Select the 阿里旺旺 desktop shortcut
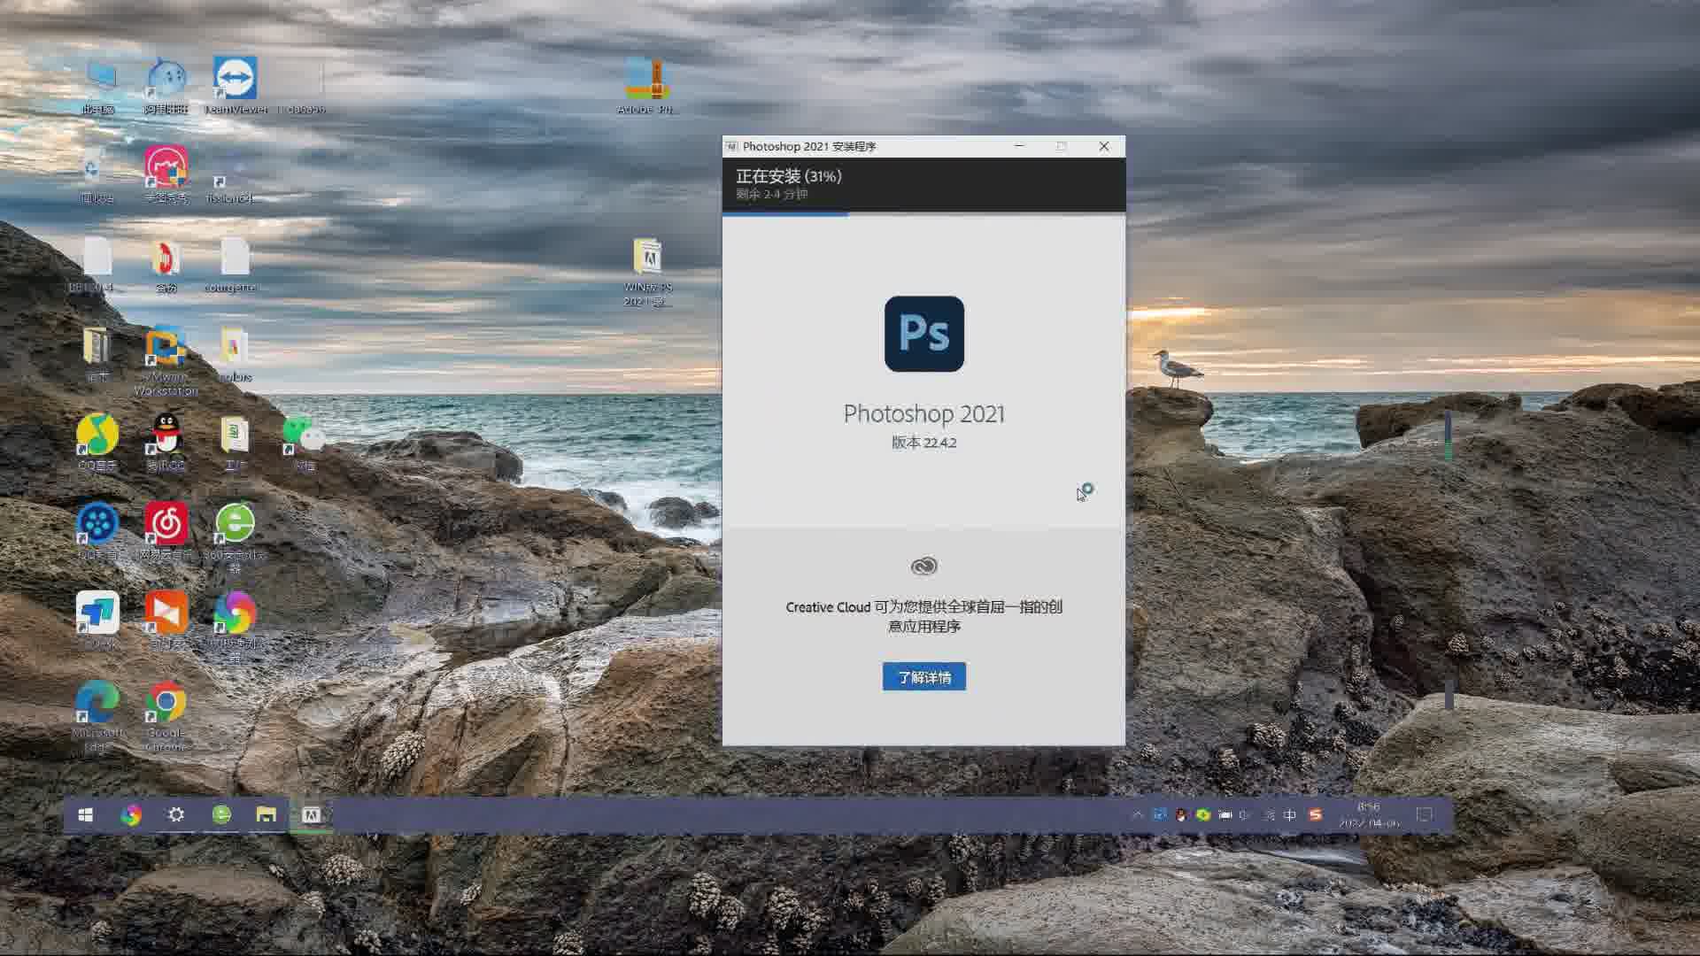This screenshot has height=956, width=1700. click(166, 87)
